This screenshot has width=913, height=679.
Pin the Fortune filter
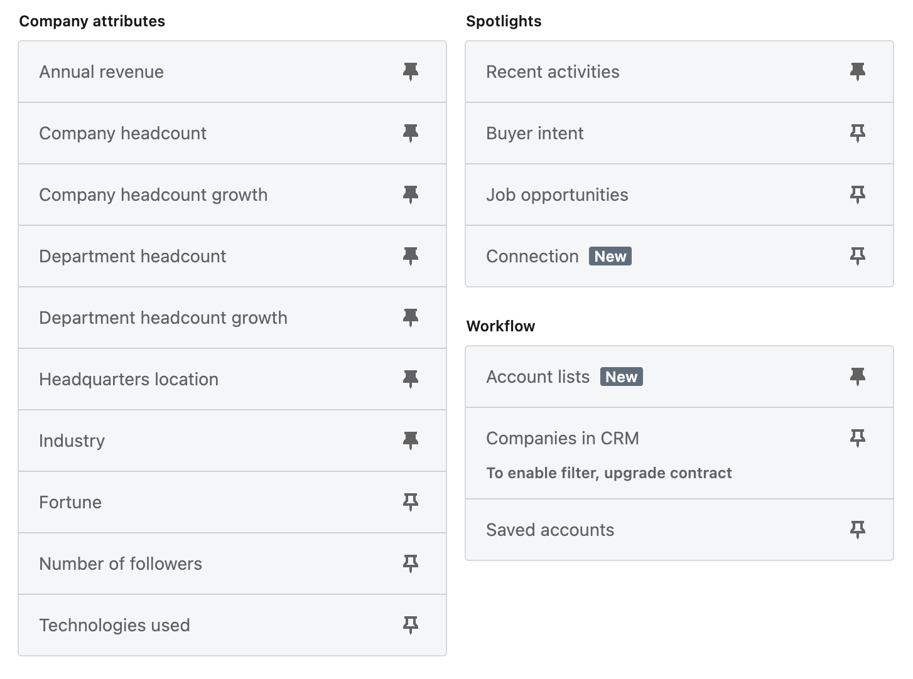click(411, 502)
